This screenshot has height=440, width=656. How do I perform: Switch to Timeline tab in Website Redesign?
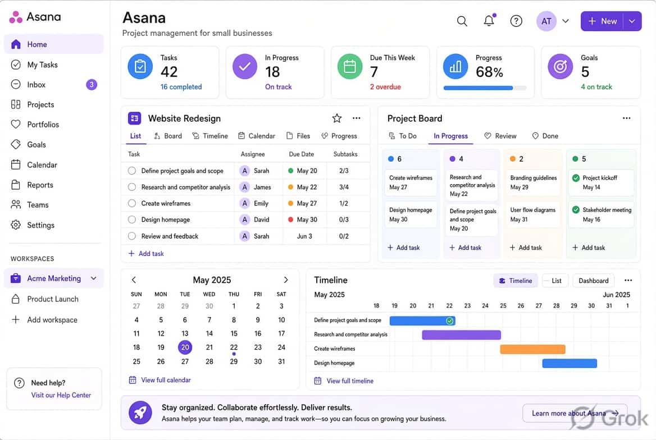(x=210, y=136)
